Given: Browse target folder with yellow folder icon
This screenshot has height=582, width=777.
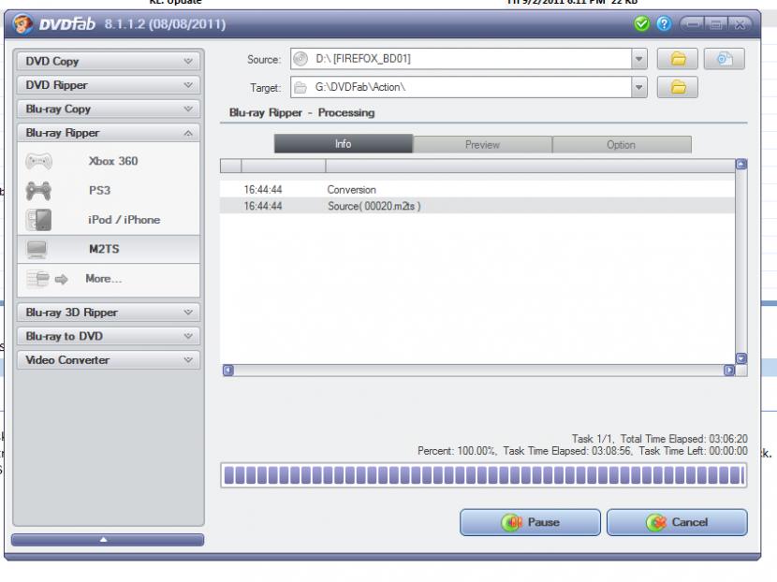Looking at the screenshot, I should pyautogui.click(x=678, y=87).
